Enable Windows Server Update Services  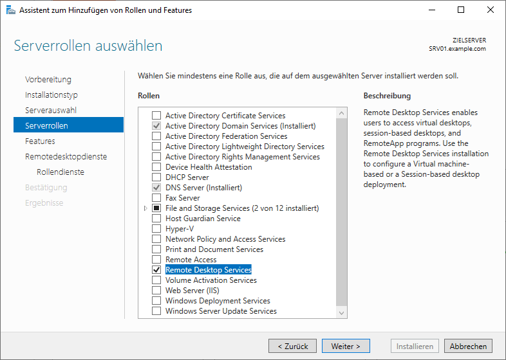(x=156, y=311)
